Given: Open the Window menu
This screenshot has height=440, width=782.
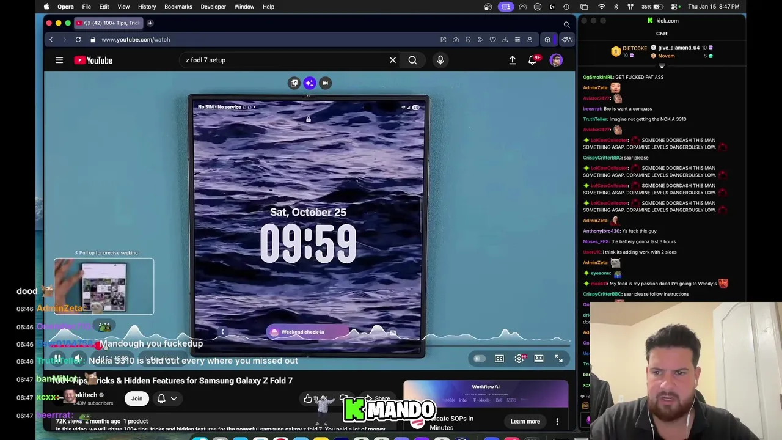Looking at the screenshot, I should (x=244, y=7).
